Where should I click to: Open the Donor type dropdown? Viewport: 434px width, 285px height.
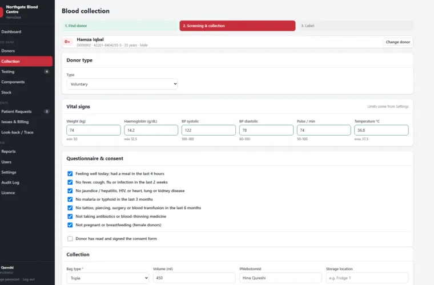point(122,84)
